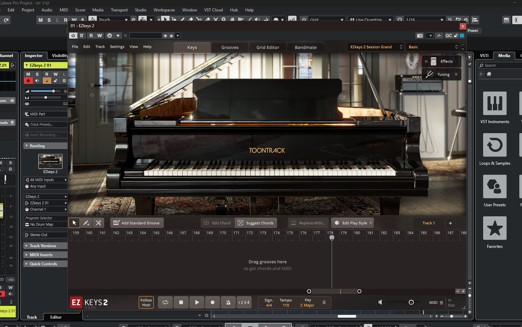Open the Channel 1 dropdown
Screen dimensions: 522x327
46,209
